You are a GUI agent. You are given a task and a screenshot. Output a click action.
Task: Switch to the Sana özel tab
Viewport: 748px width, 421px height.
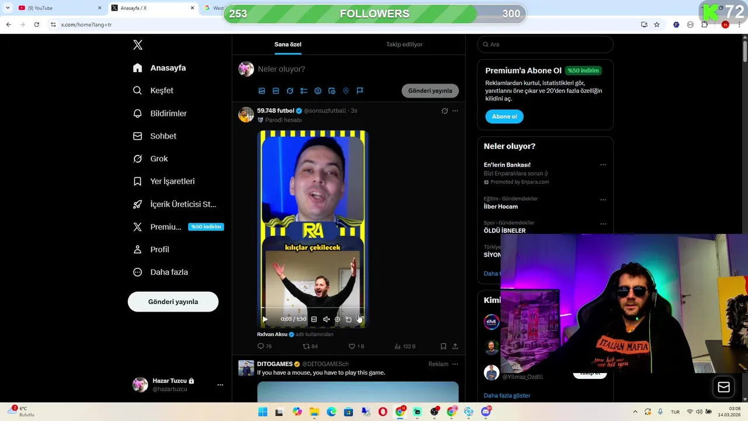(288, 44)
